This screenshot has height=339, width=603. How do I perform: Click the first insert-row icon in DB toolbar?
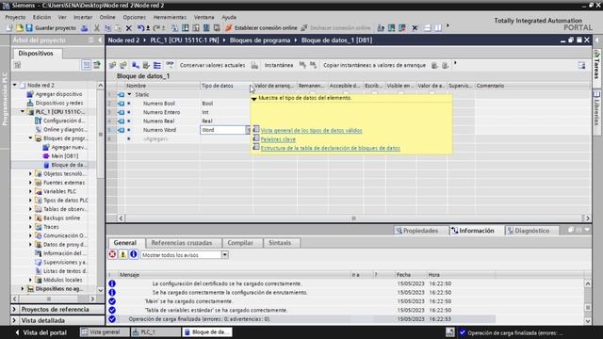coord(112,65)
